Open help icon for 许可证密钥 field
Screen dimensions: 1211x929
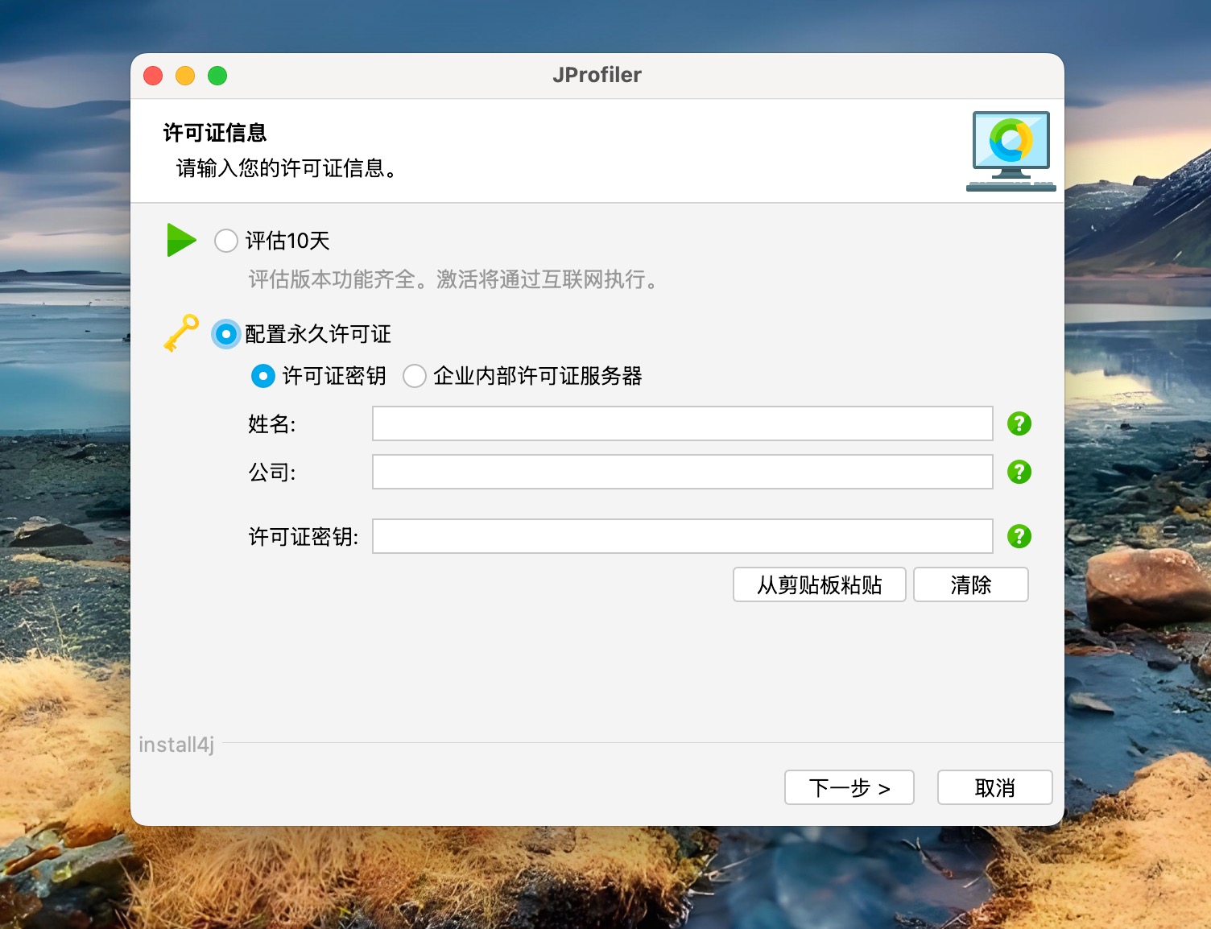click(1019, 536)
